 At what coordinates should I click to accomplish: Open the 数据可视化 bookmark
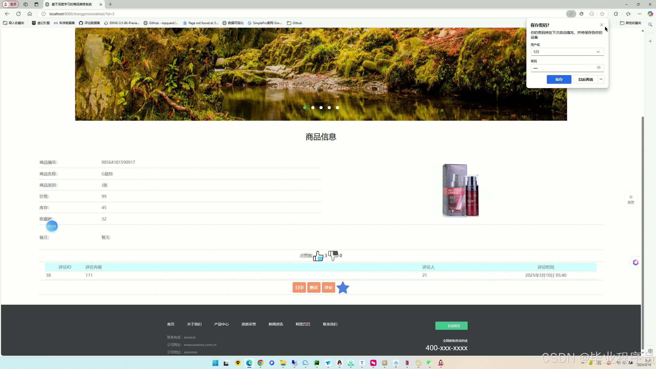[x=233, y=23]
